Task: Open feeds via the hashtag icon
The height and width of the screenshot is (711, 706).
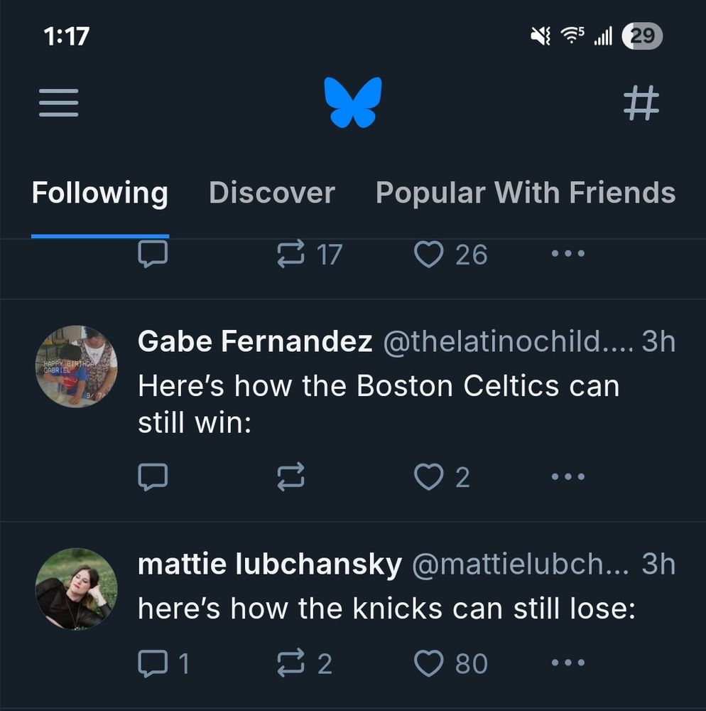Action: [641, 103]
